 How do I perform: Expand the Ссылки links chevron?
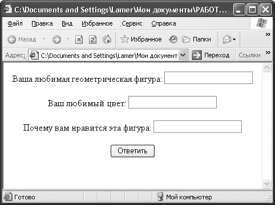click(x=268, y=52)
